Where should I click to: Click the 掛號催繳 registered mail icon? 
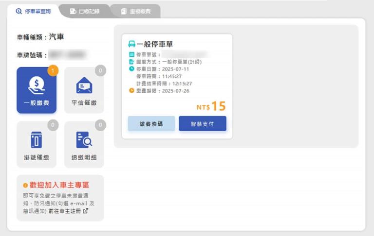(37, 140)
